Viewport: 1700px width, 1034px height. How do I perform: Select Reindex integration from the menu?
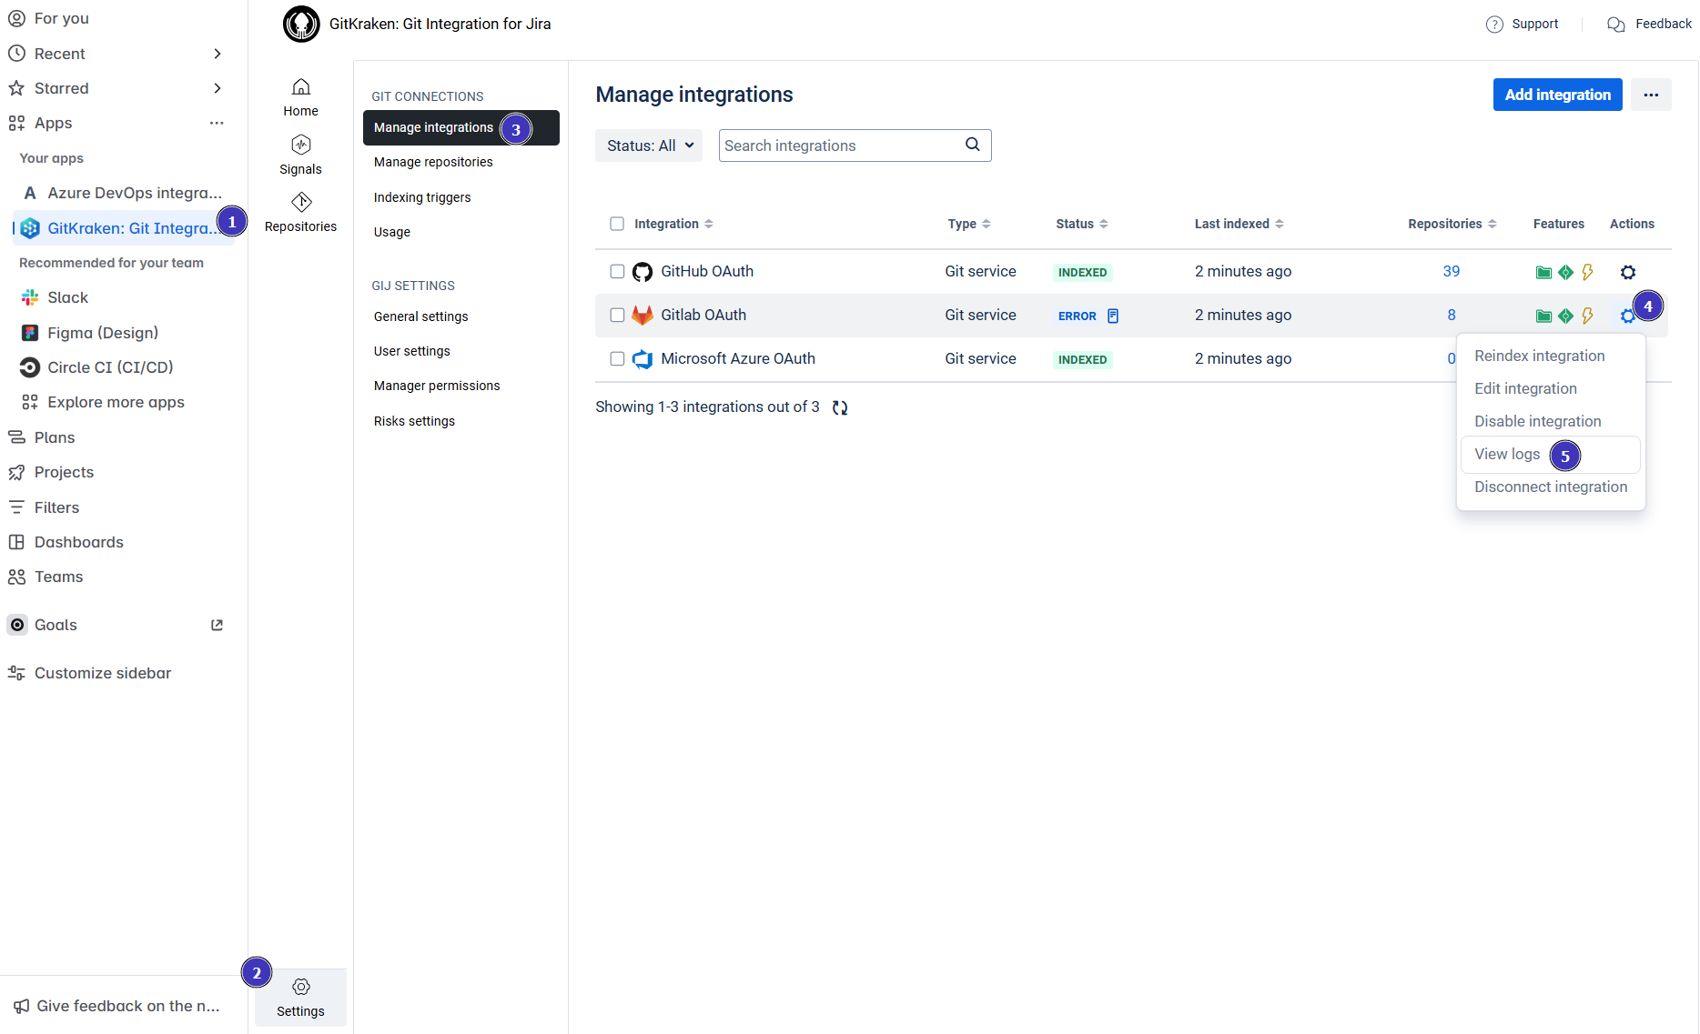1539,356
